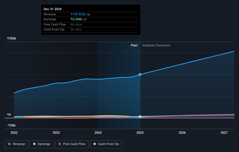Click the -₹50b y-axis label

[x=11, y=125]
